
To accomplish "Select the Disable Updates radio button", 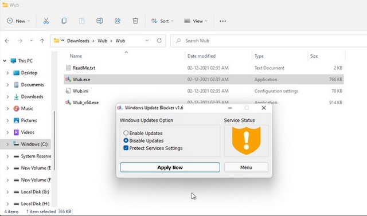I will 126,140.
